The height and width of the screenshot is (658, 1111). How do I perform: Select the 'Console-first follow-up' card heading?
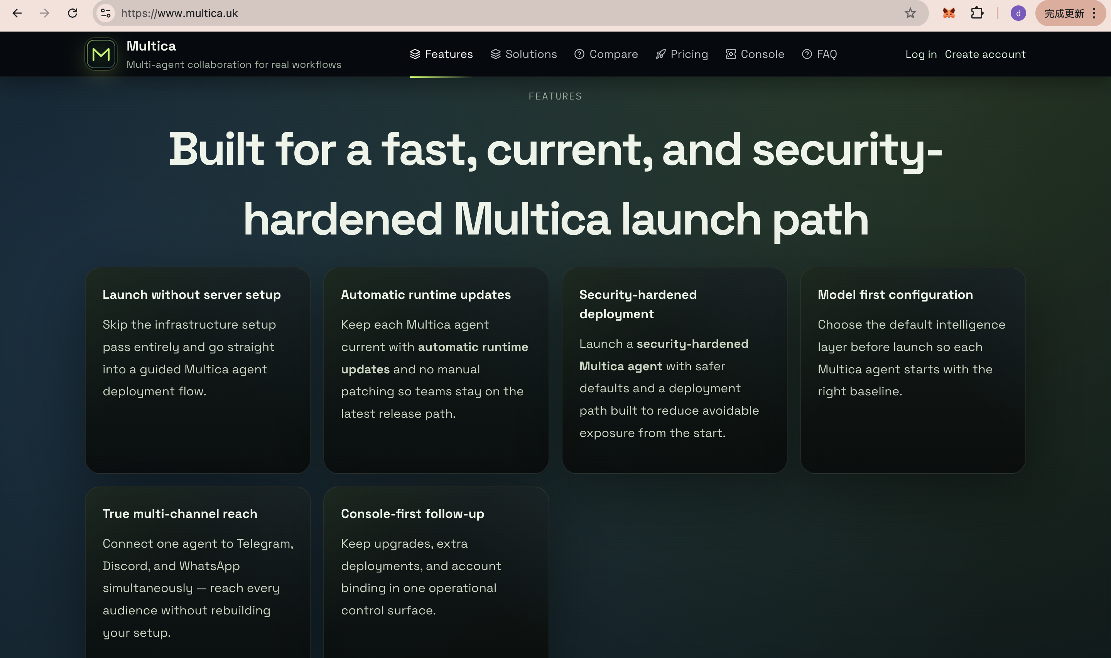pyautogui.click(x=412, y=513)
